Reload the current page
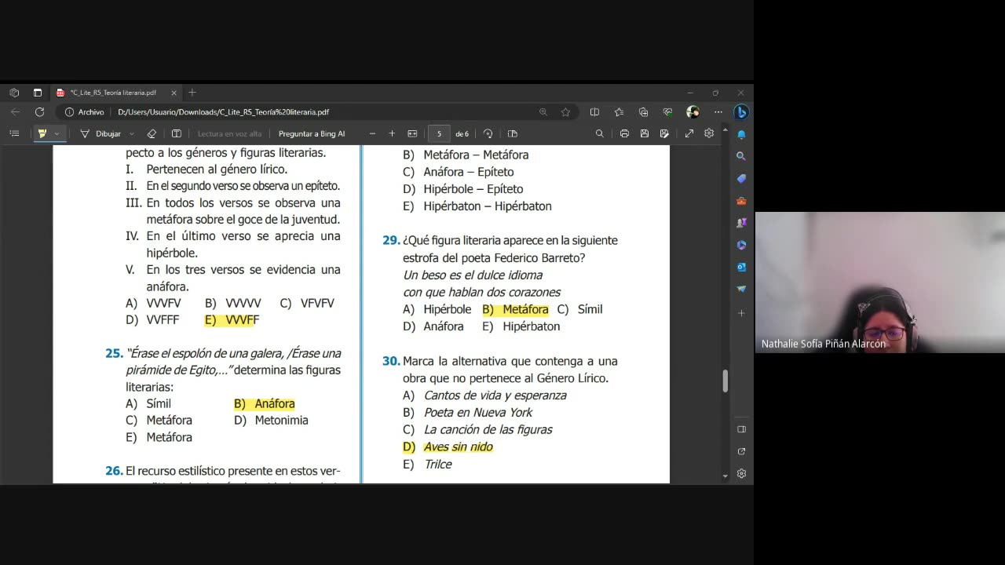This screenshot has width=1005, height=565. [39, 112]
